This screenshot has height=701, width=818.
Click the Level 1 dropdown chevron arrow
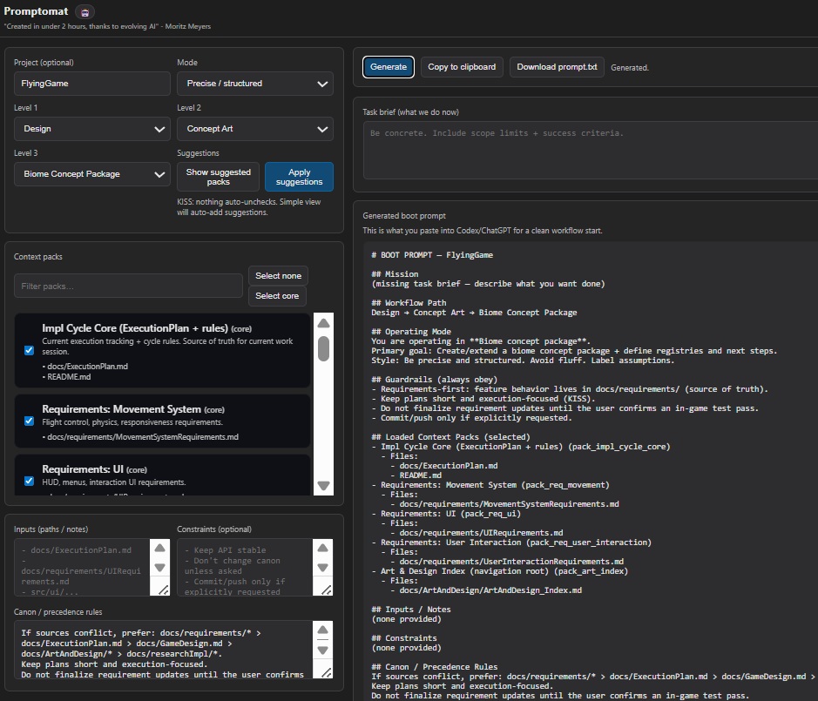(x=159, y=130)
